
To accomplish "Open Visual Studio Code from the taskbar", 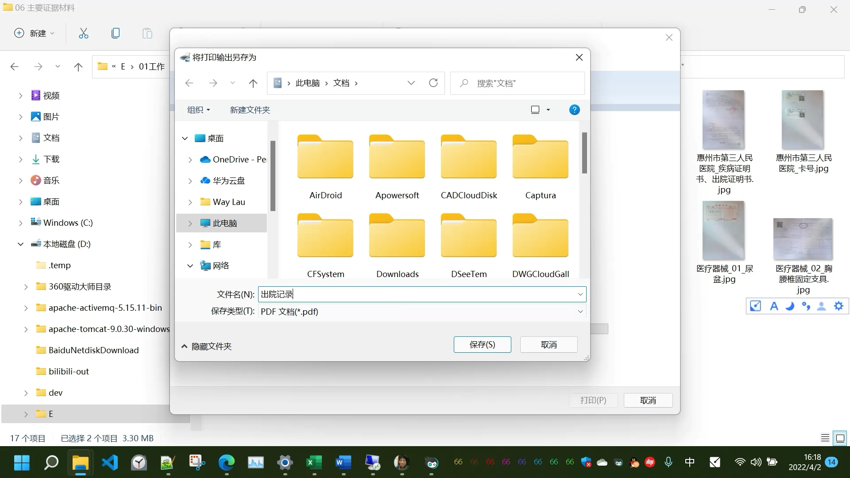I will [x=110, y=463].
